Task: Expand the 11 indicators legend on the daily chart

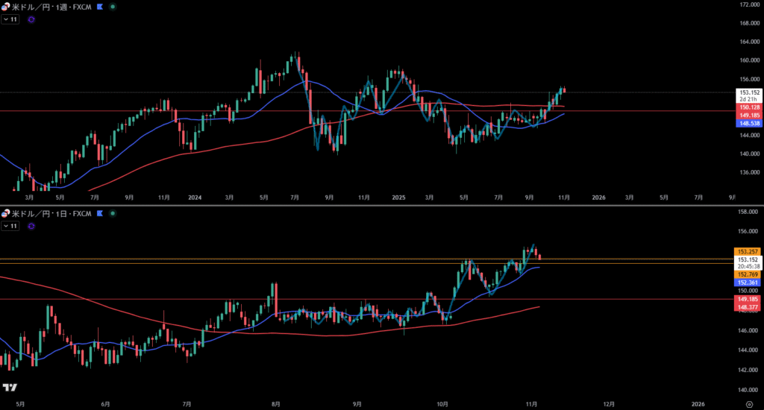Action: click(x=10, y=227)
